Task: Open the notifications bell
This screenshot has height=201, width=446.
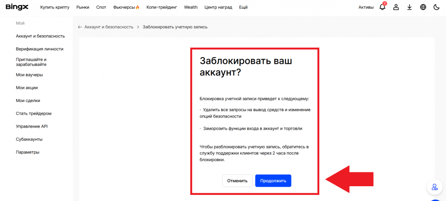Action: click(382, 7)
